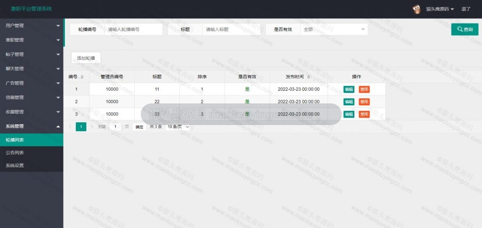Click the 是否有效 column header

(247, 77)
